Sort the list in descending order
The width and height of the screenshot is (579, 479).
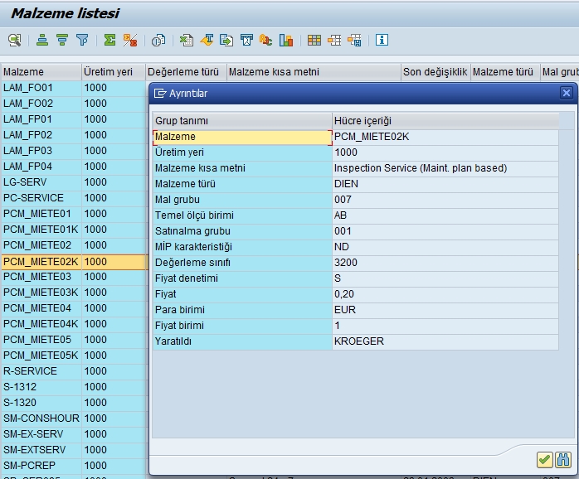(62, 40)
